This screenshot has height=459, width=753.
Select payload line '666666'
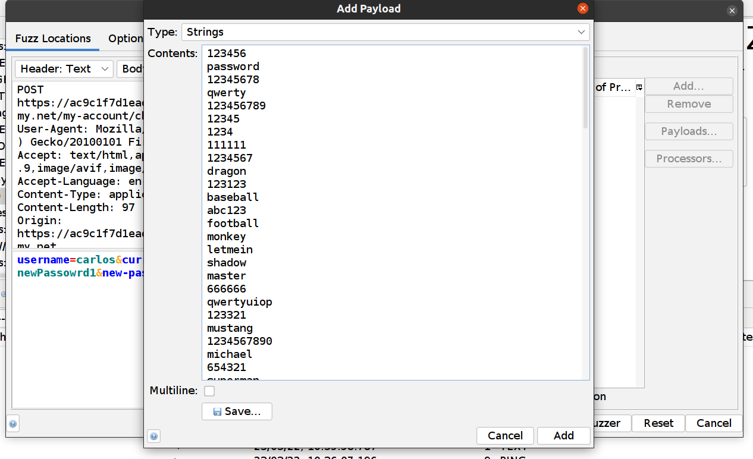point(227,289)
